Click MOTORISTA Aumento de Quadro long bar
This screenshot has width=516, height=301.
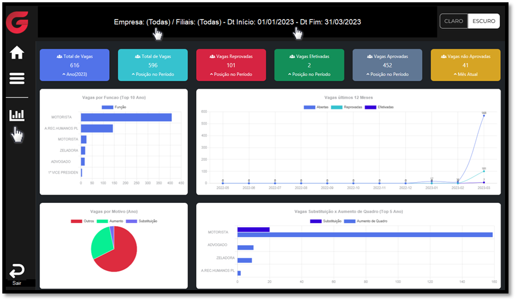[x=365, y=235]
